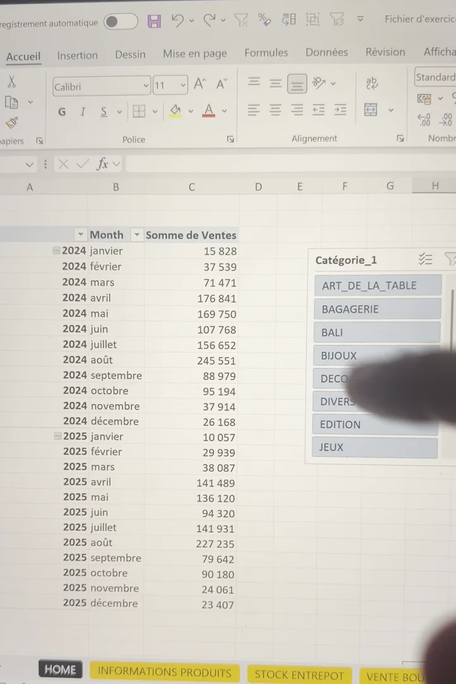The height and width of the screenshot is (684, 456).
Task: Align text to middle of cell
Action: (275, 83)
